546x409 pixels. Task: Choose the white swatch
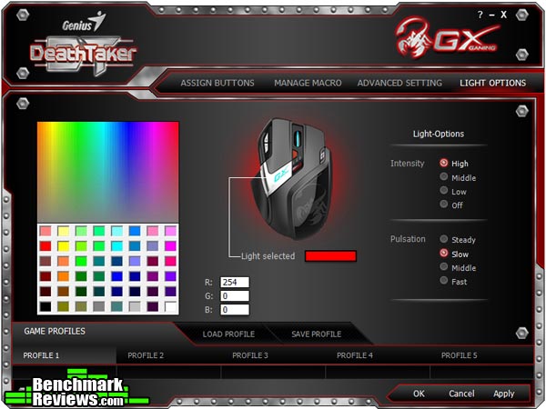click(x=171, y=306)
